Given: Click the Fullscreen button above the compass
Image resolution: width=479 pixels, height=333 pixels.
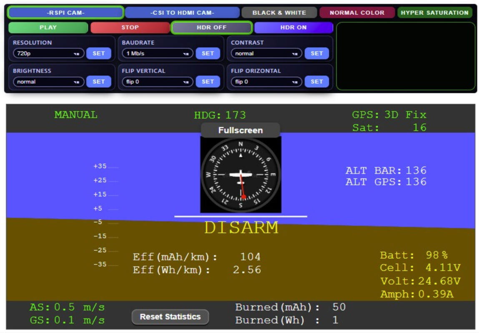Looking at the screenshot, I should click(241, 130).
